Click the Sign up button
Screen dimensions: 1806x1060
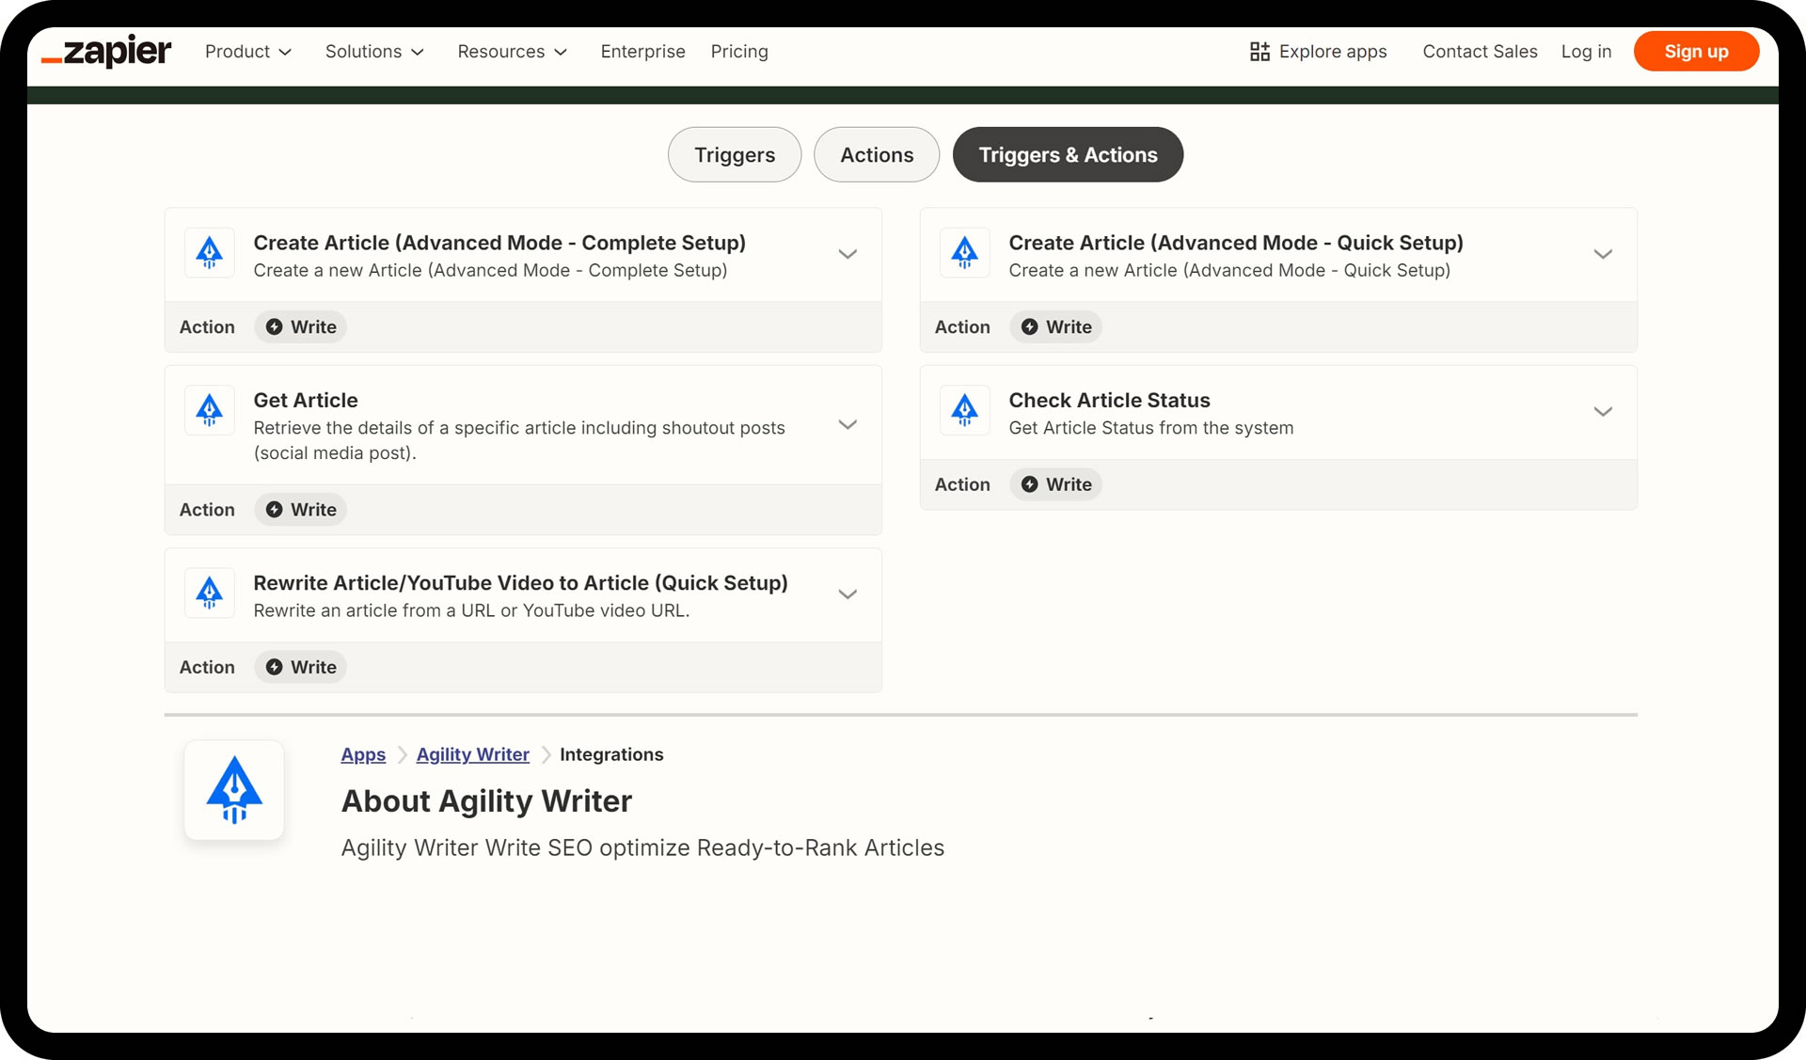(1696, 52)
